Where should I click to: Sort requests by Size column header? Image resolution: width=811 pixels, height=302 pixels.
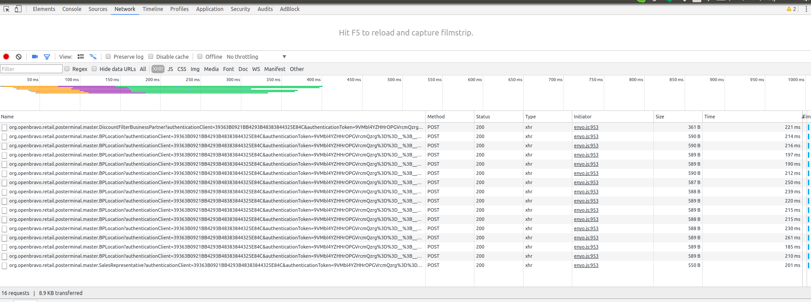point(660,117)
